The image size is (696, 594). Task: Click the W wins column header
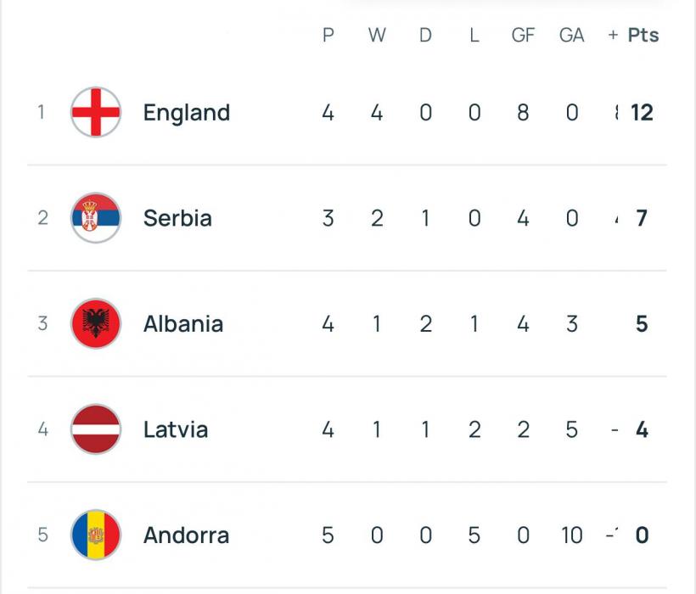[x=377, y=35]
